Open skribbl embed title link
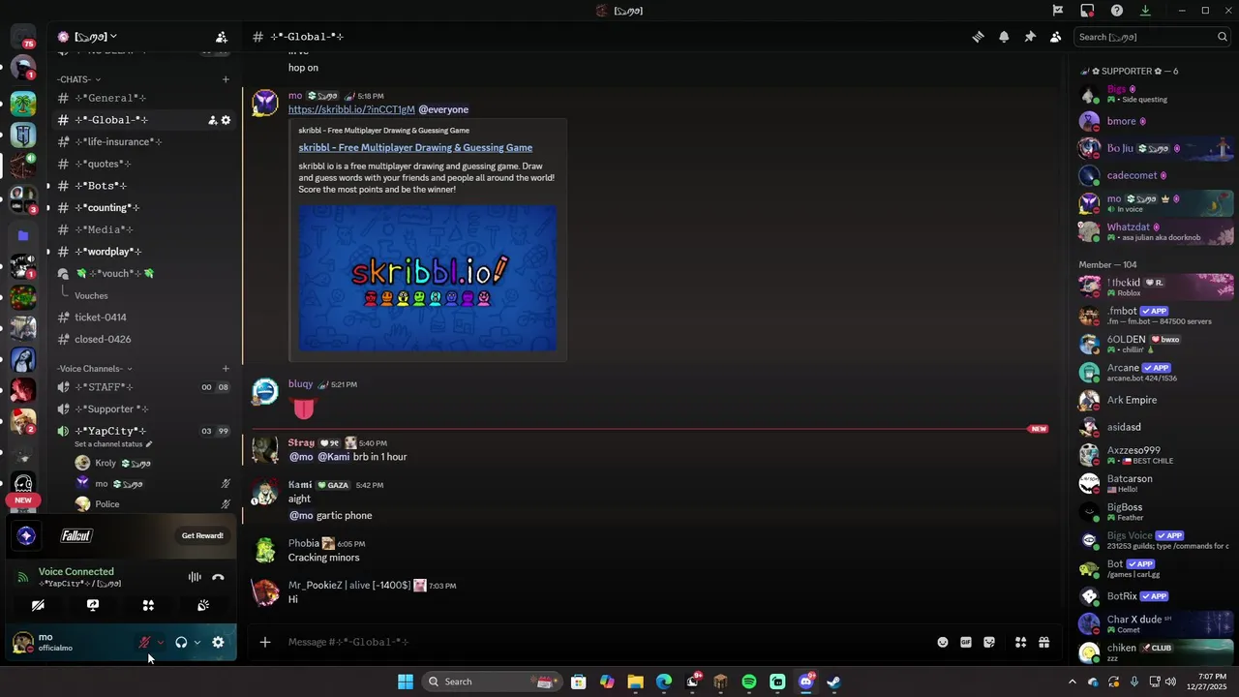This screenshot has width=1239, height=697. (415, 147)
